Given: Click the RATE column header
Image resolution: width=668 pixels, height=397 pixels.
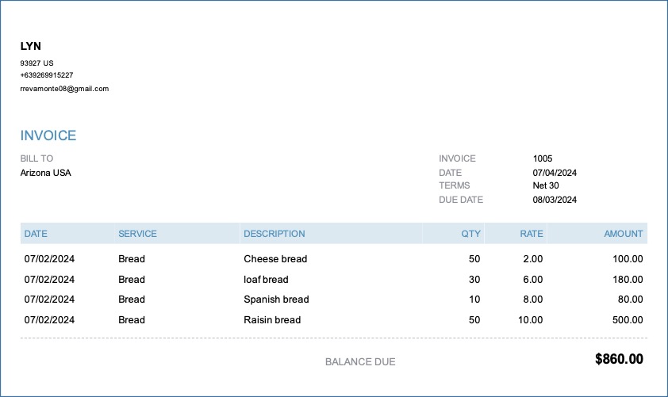Looking at the screenshot, I should (532, 234).
